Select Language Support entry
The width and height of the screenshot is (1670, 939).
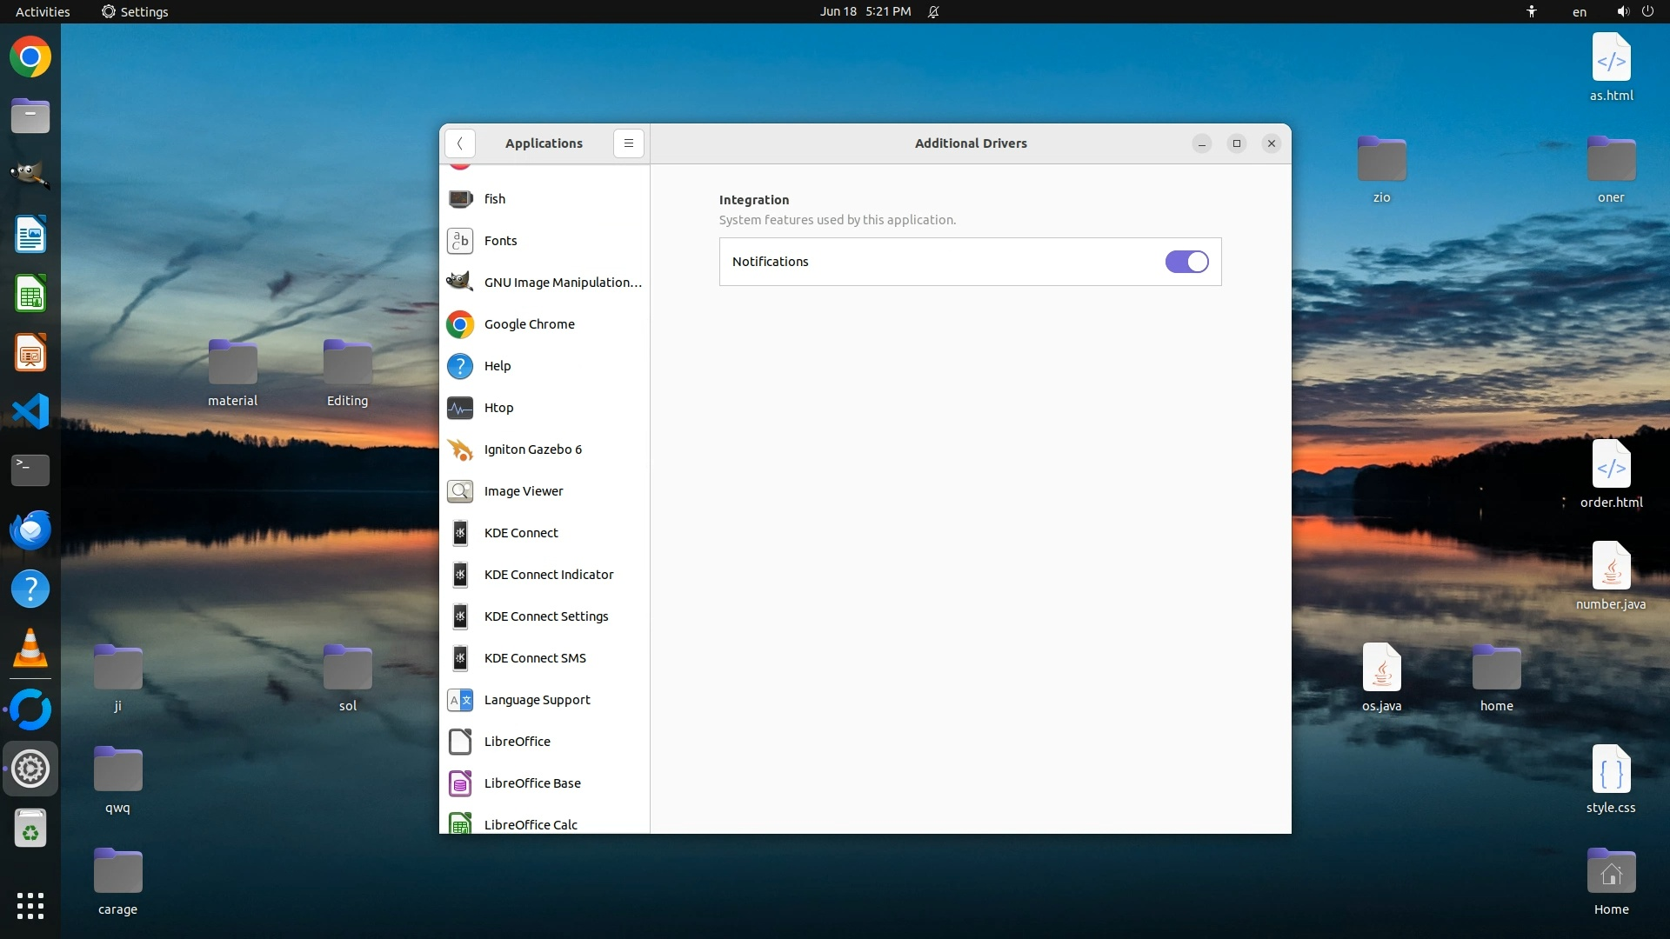click(x=537, y=700)
